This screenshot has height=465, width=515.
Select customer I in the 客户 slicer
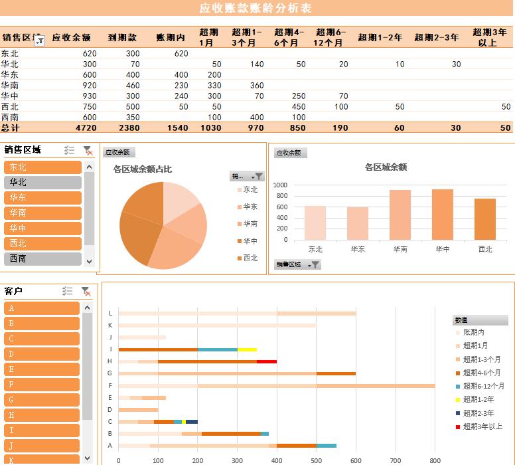point(42,430)
